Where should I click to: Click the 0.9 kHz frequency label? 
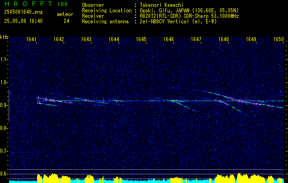(3, 105)
